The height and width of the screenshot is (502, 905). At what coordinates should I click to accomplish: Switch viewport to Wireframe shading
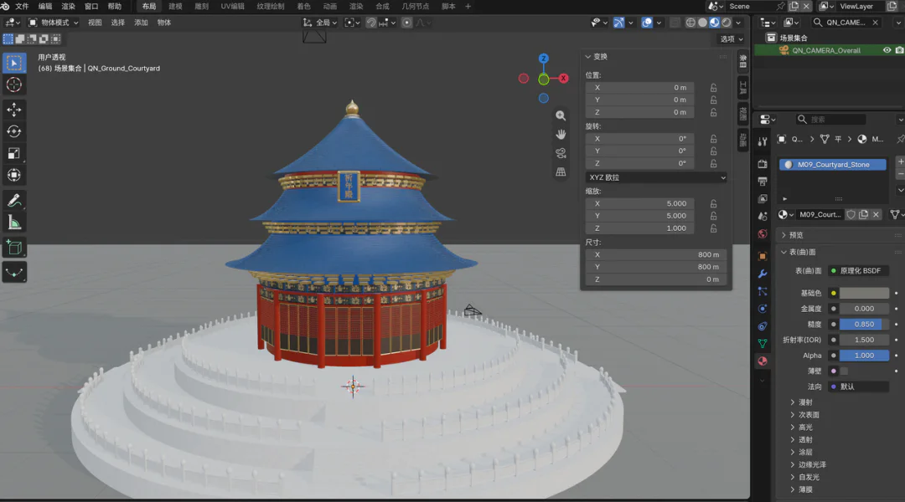[x=690, y=23]
